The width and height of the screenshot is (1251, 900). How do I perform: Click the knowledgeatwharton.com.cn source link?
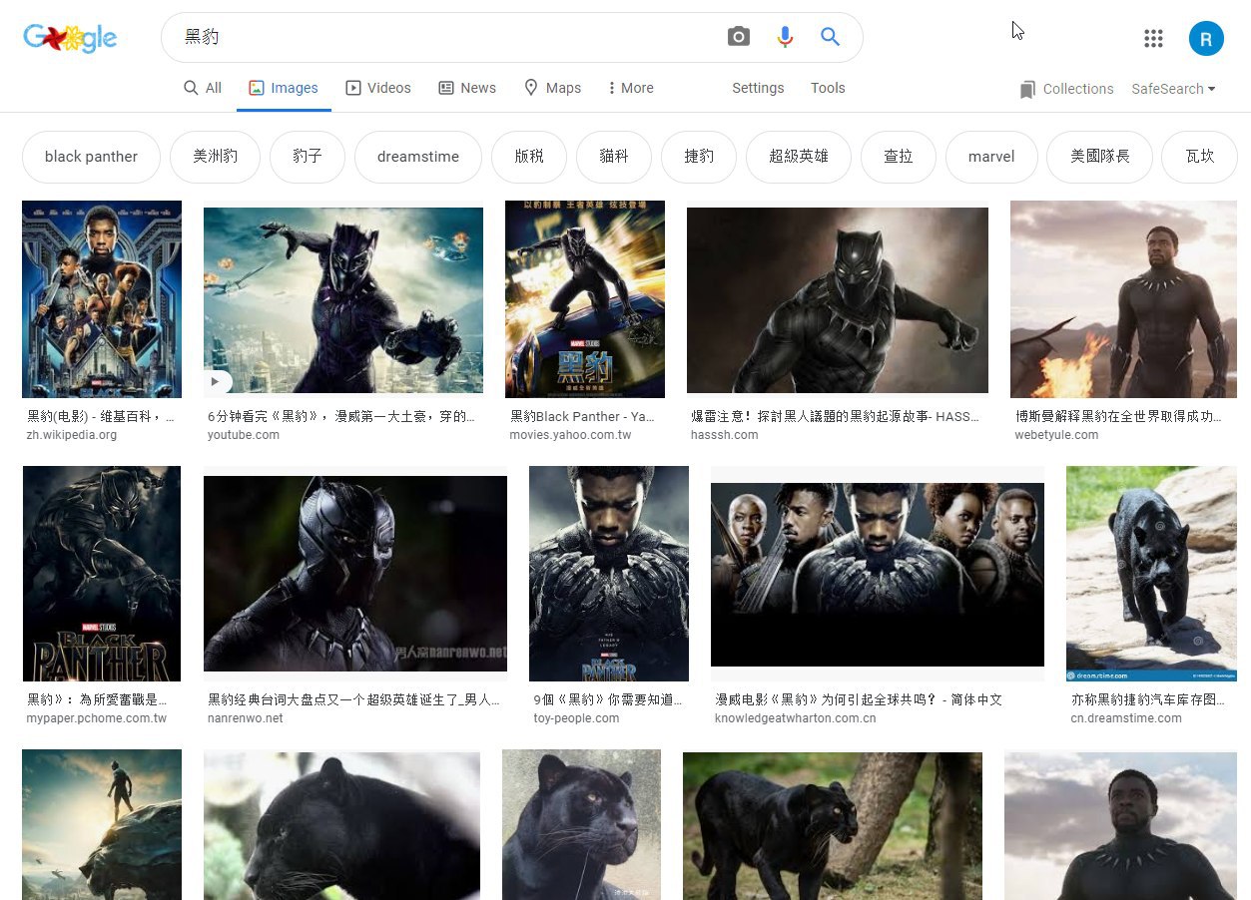tap(796, 718)
